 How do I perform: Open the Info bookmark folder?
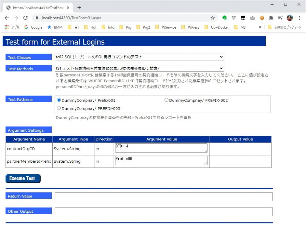coord(108,27)
